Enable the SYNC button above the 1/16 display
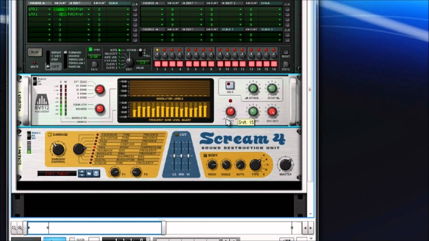Viewport: 429px width, 241px height. click(90, 50)
